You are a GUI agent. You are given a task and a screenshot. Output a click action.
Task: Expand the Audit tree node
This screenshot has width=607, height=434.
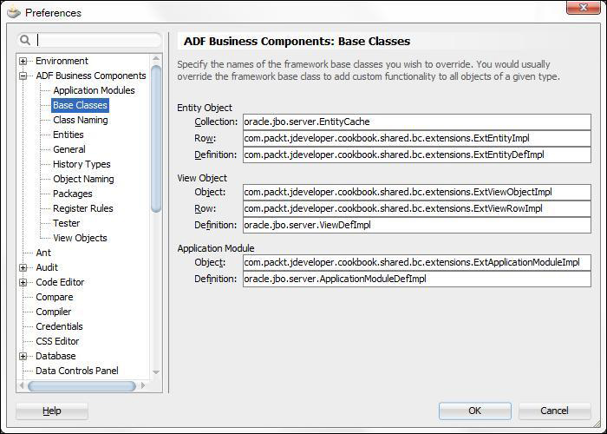pos(23,267)
